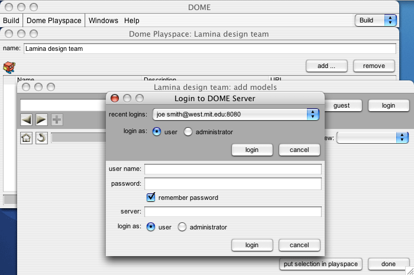Click the plus icon in add models toolbar

coord(57,120)
